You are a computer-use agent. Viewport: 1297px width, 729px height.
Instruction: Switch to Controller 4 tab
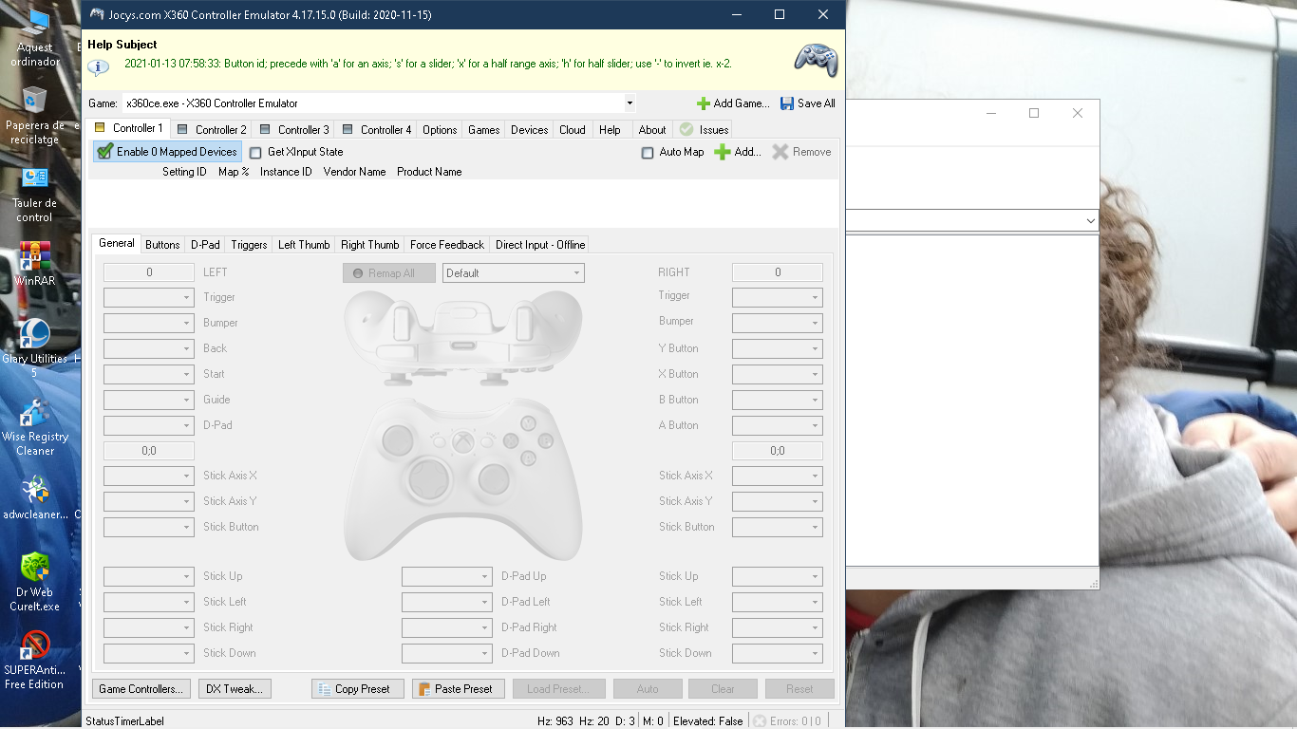(x=376, y=130)
